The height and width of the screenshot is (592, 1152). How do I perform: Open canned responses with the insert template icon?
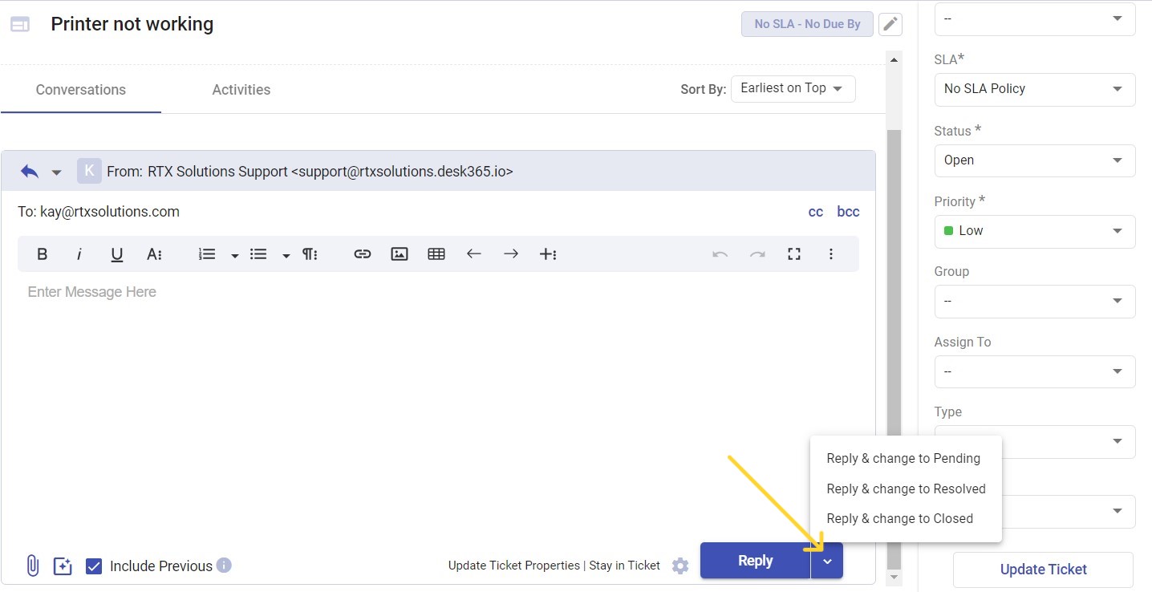tap(63, 566)
